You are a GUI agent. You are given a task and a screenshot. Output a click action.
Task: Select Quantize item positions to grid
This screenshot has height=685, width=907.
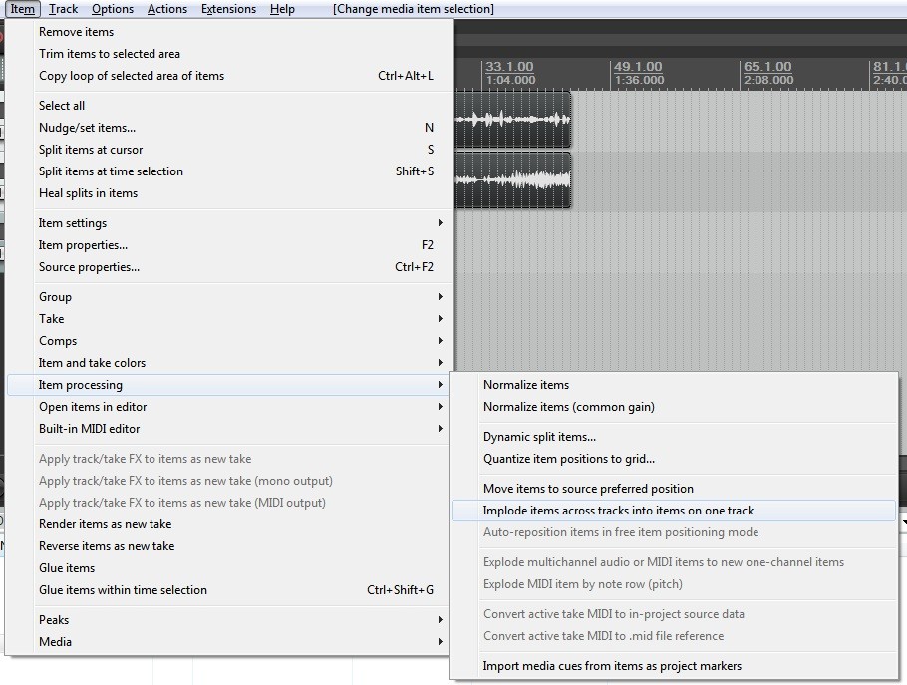pos(674,459)
